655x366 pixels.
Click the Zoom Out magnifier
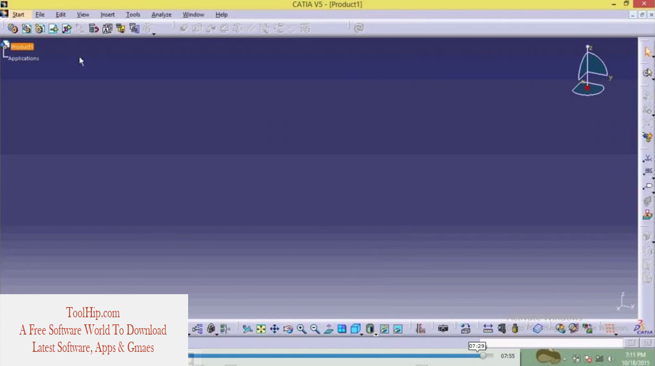click(315, 329)
